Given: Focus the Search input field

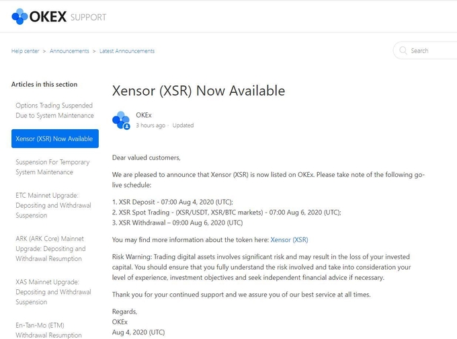Looking at the screenshot, I should pyautogui.click(x=426, y=50).
